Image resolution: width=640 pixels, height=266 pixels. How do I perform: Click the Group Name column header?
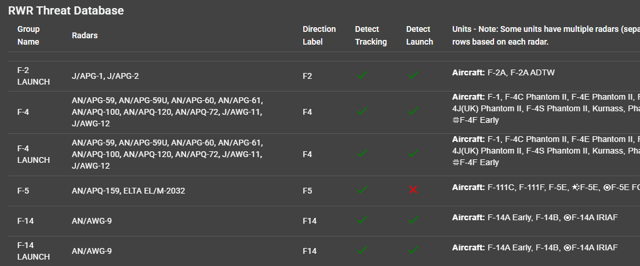click(28, 35)
